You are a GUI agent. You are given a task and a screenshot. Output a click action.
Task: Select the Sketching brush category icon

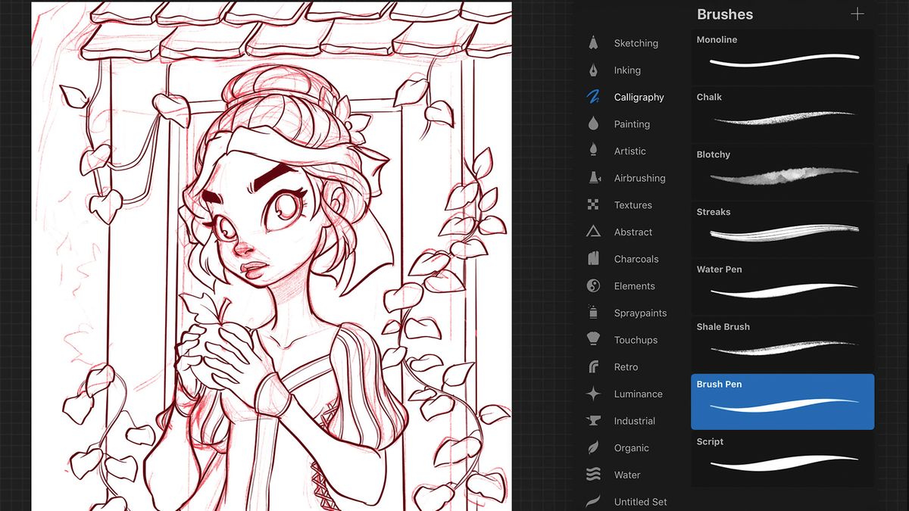coord(594,43)
